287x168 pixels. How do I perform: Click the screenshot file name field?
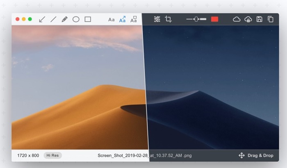(x=145, y=156)
